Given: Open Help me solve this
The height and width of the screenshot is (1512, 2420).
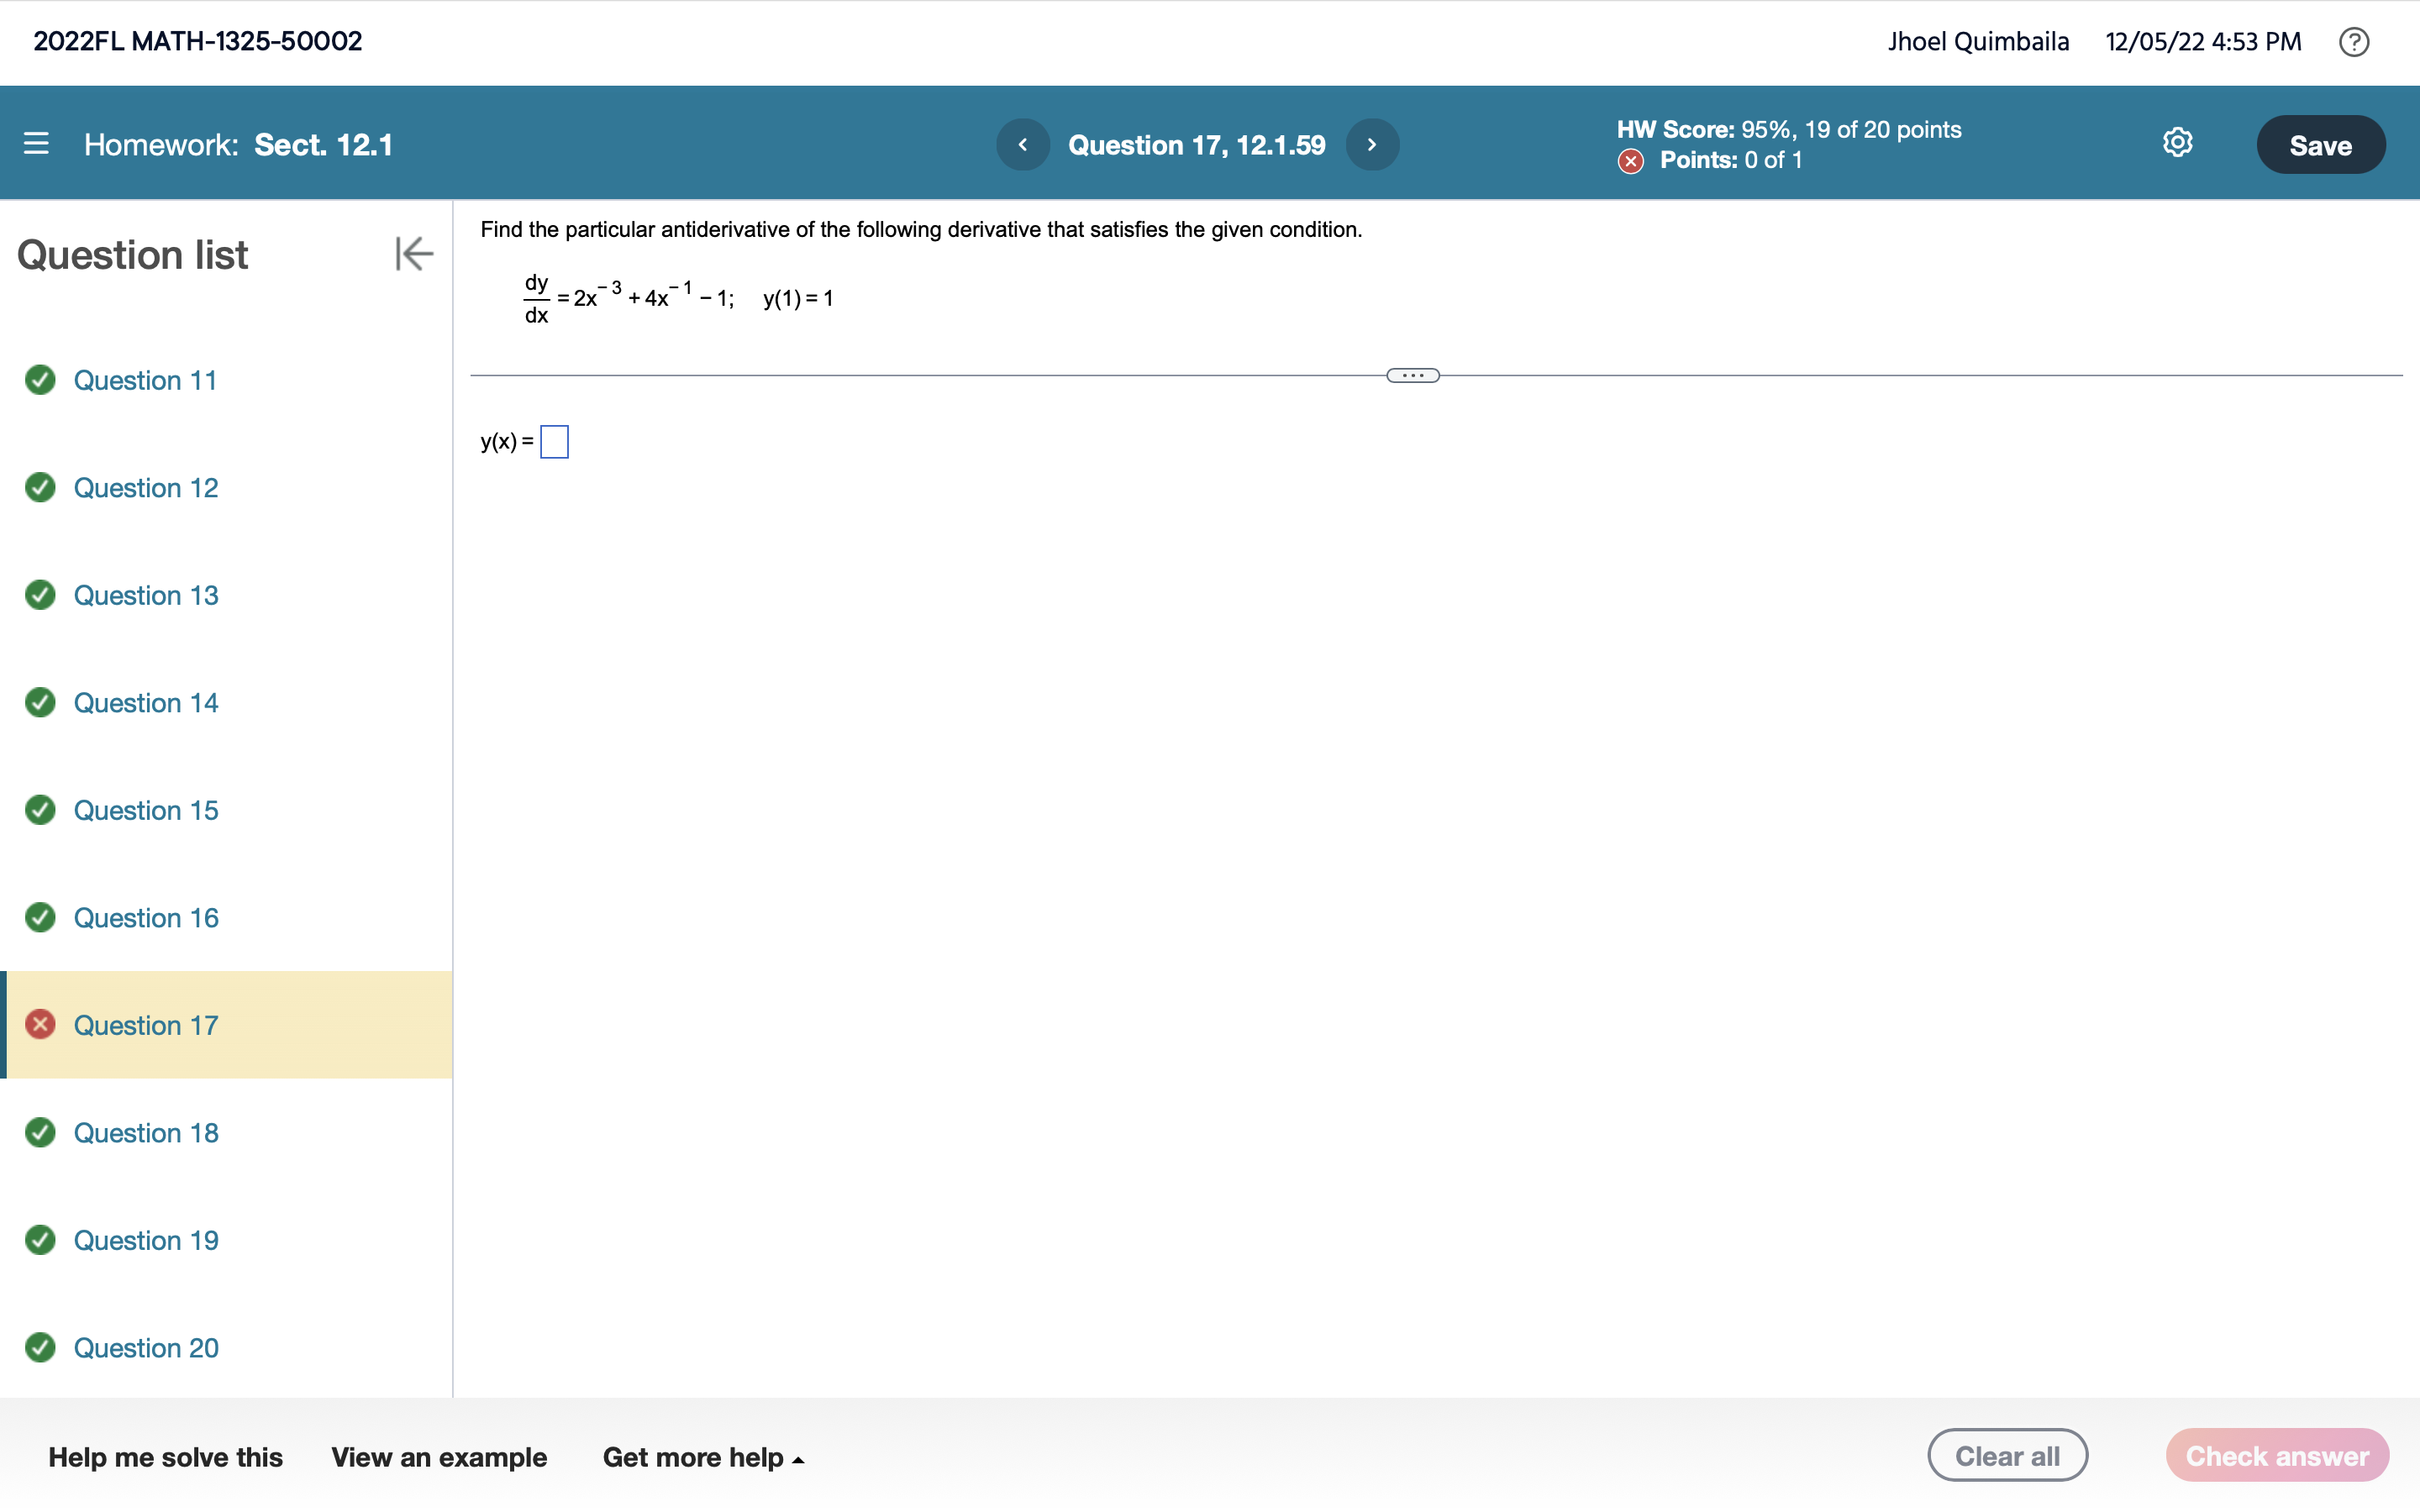Looking at the screenshot, I should point(166,1457).
